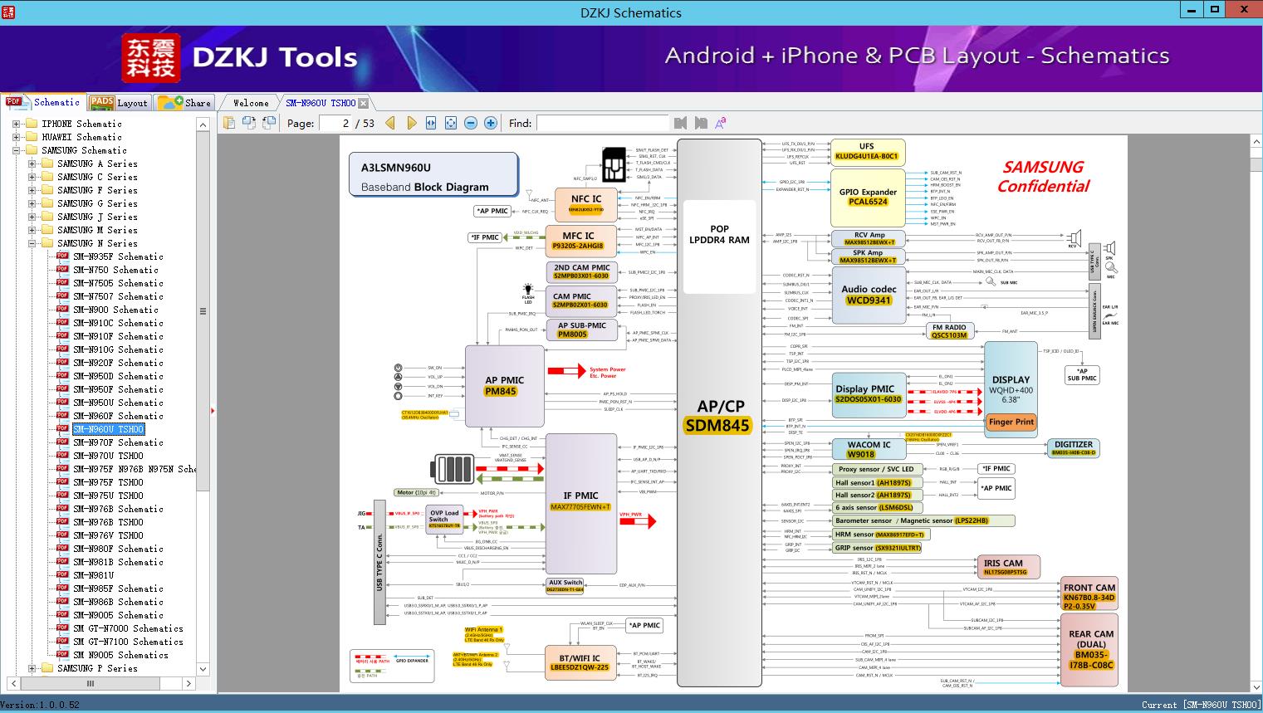Zoom in with the plus icon
Viewport: 1263px width, 713px height.
coord(491,123)
